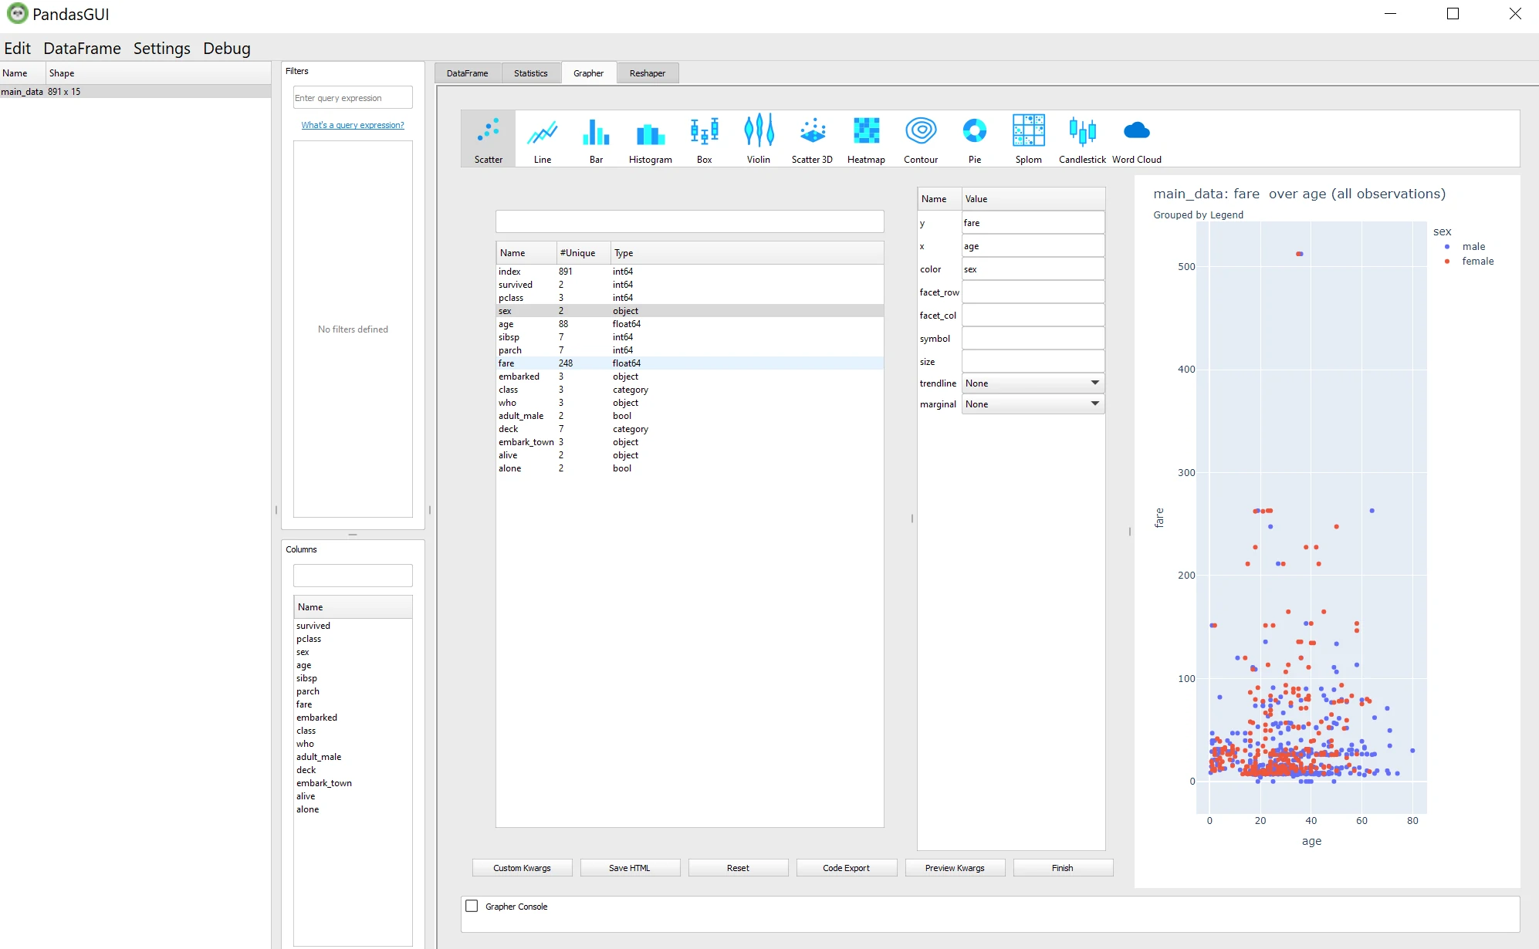Viewport: 1539px width, 949px height.
Task: Open the Edit menu
Action: [17, 49]
